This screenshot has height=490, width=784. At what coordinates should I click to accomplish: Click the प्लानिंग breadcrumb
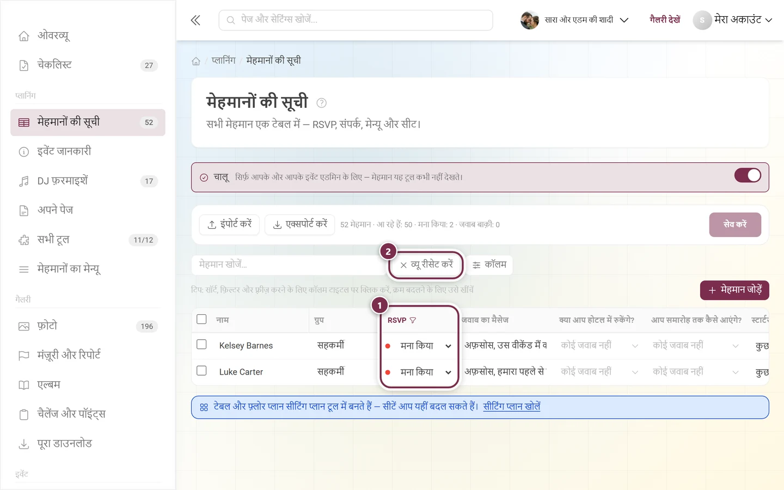tap(223, 60)
